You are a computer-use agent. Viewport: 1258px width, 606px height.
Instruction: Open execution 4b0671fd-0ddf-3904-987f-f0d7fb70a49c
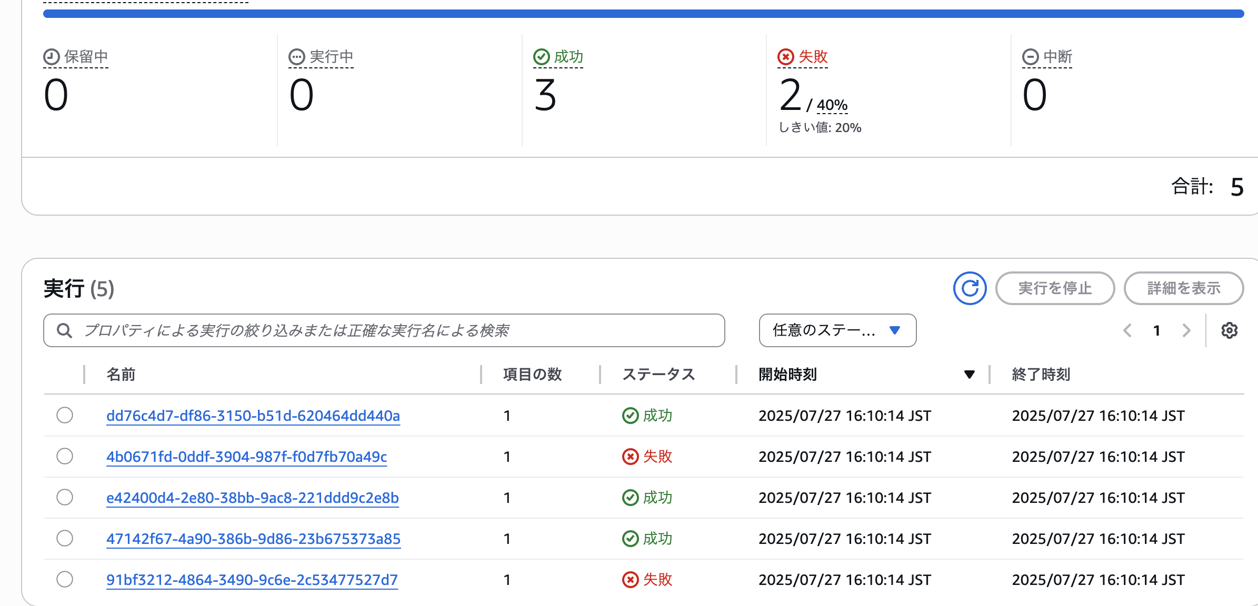pos(246,457)
